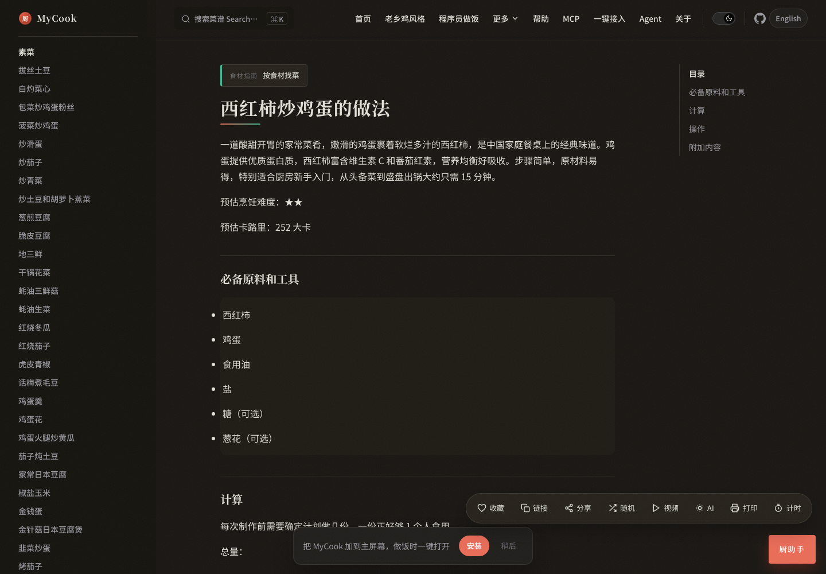Open the 厨助手 assistant button
This screenshot has height=574, width=826.
(x=792, y=549)
